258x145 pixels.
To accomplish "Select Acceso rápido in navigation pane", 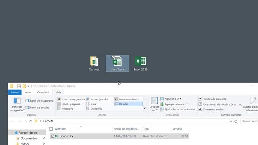I will (x=28, y=133).
